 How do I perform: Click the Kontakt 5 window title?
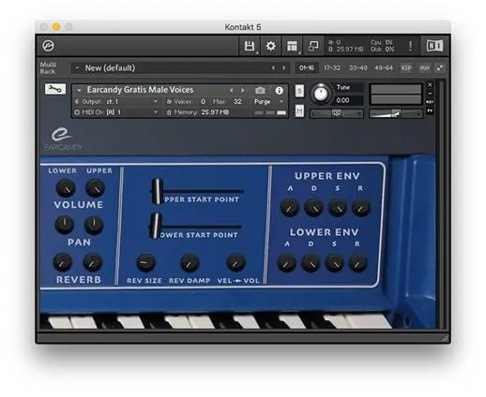(243, 27)
